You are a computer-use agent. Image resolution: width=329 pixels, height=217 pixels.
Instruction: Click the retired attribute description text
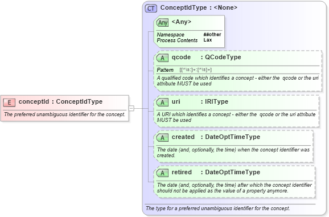(234, 188)
